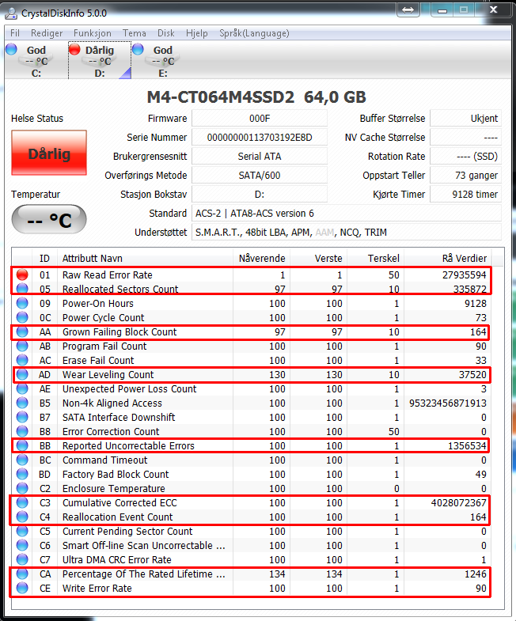Click the status orb for Smart Off-line Scan Uncorrectable
The image size is (516, 621).
click(22, 545)
